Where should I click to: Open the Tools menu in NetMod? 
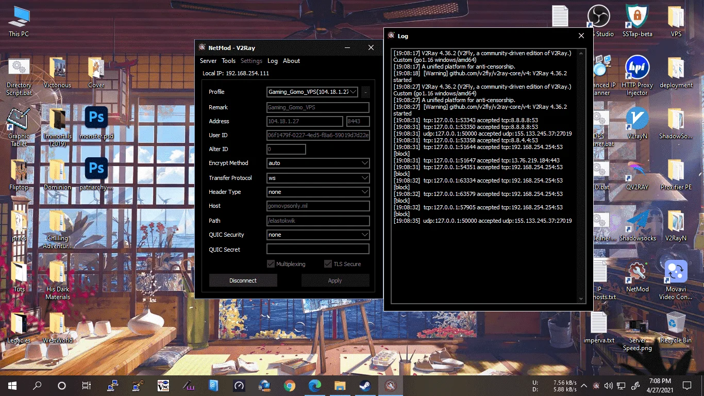point(229,61)
